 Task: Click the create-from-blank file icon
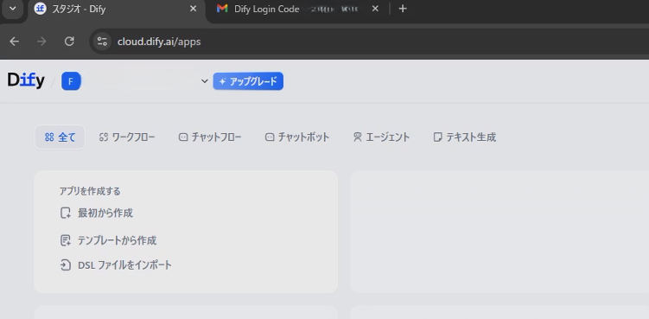click(x=66, y=214)
